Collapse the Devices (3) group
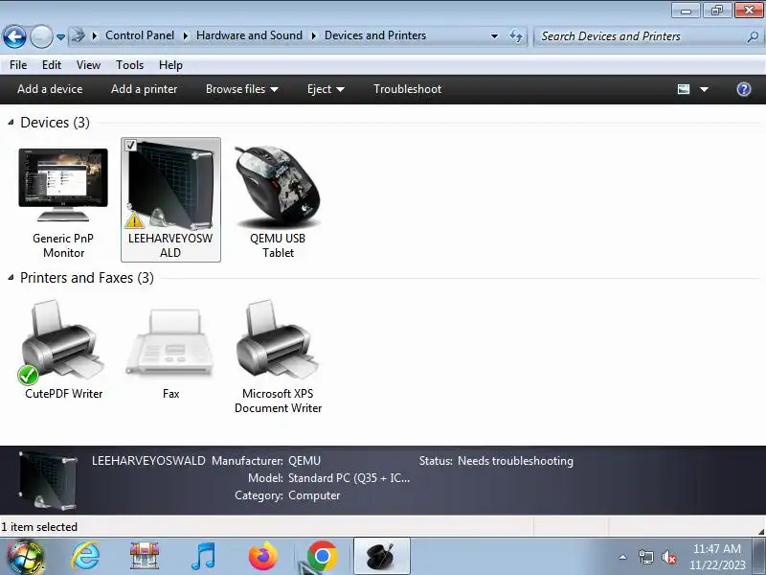The image size is (766, 575). click(x=11, y=123)
